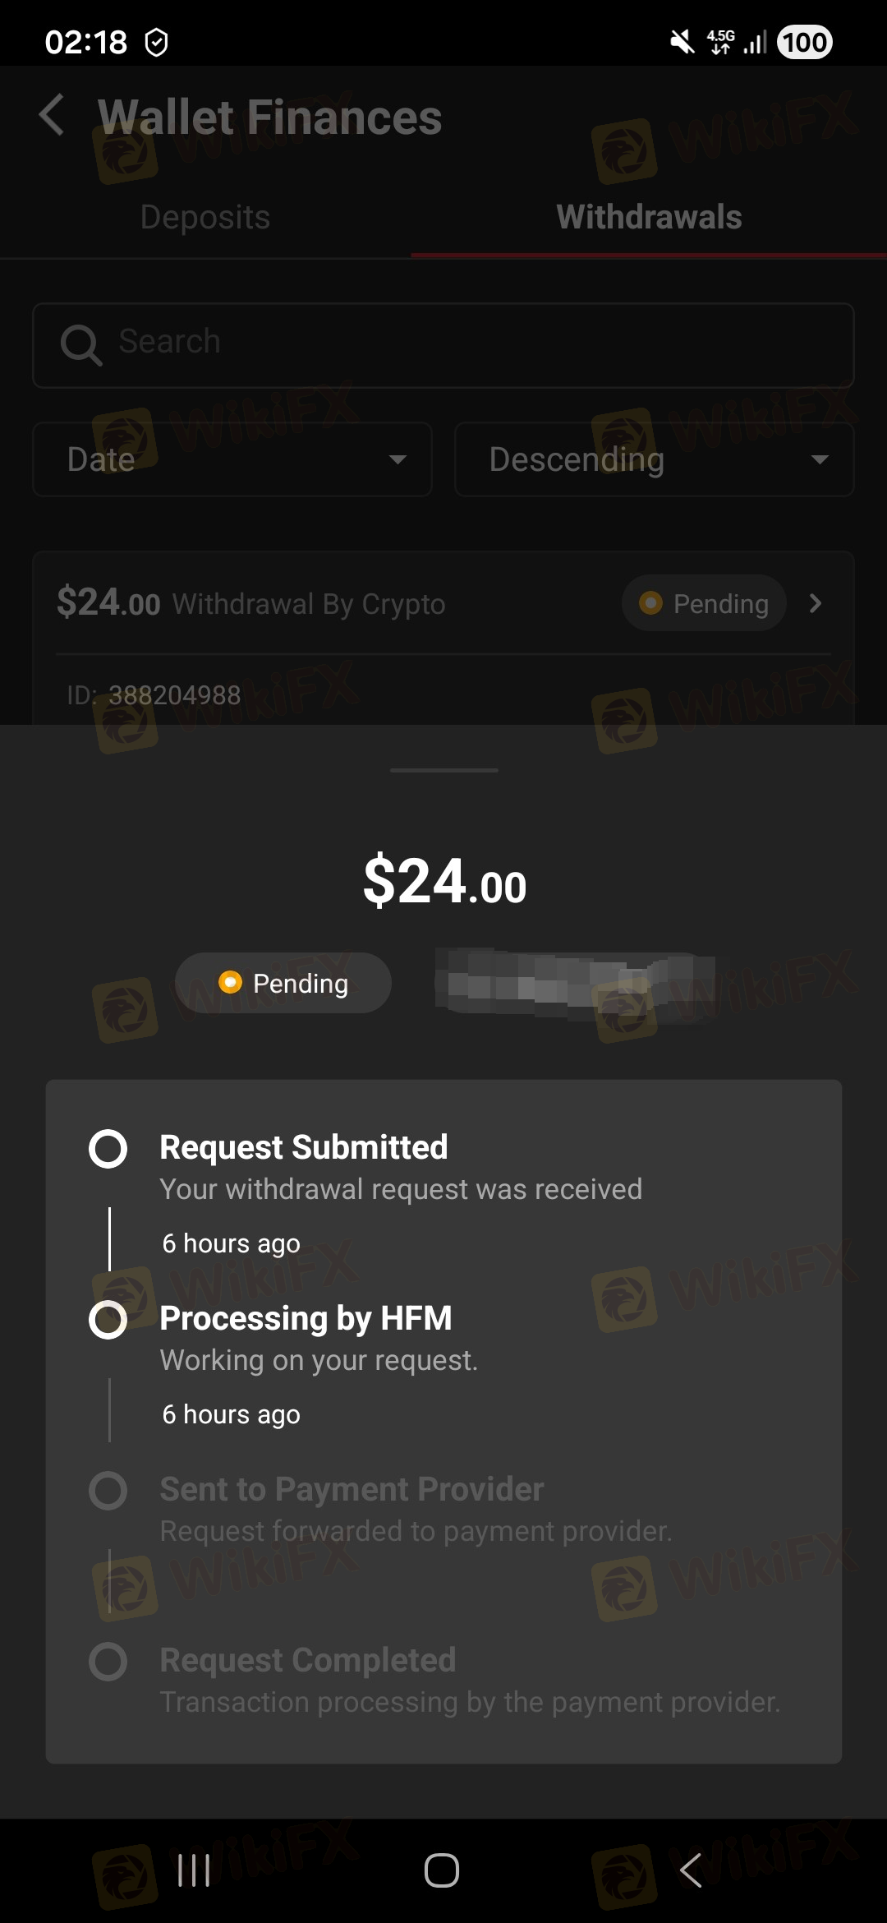Tap the Android recent apps icon
This screenshot has width=887, height=1923.
(194, 1870)
